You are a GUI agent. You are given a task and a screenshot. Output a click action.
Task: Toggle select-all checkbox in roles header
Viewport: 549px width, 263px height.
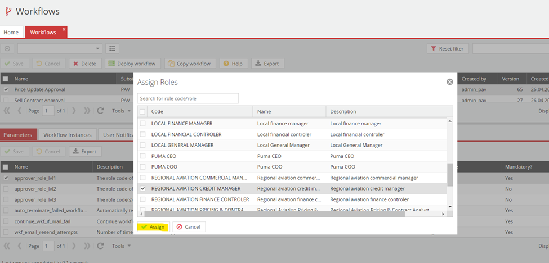pos(142,111)
